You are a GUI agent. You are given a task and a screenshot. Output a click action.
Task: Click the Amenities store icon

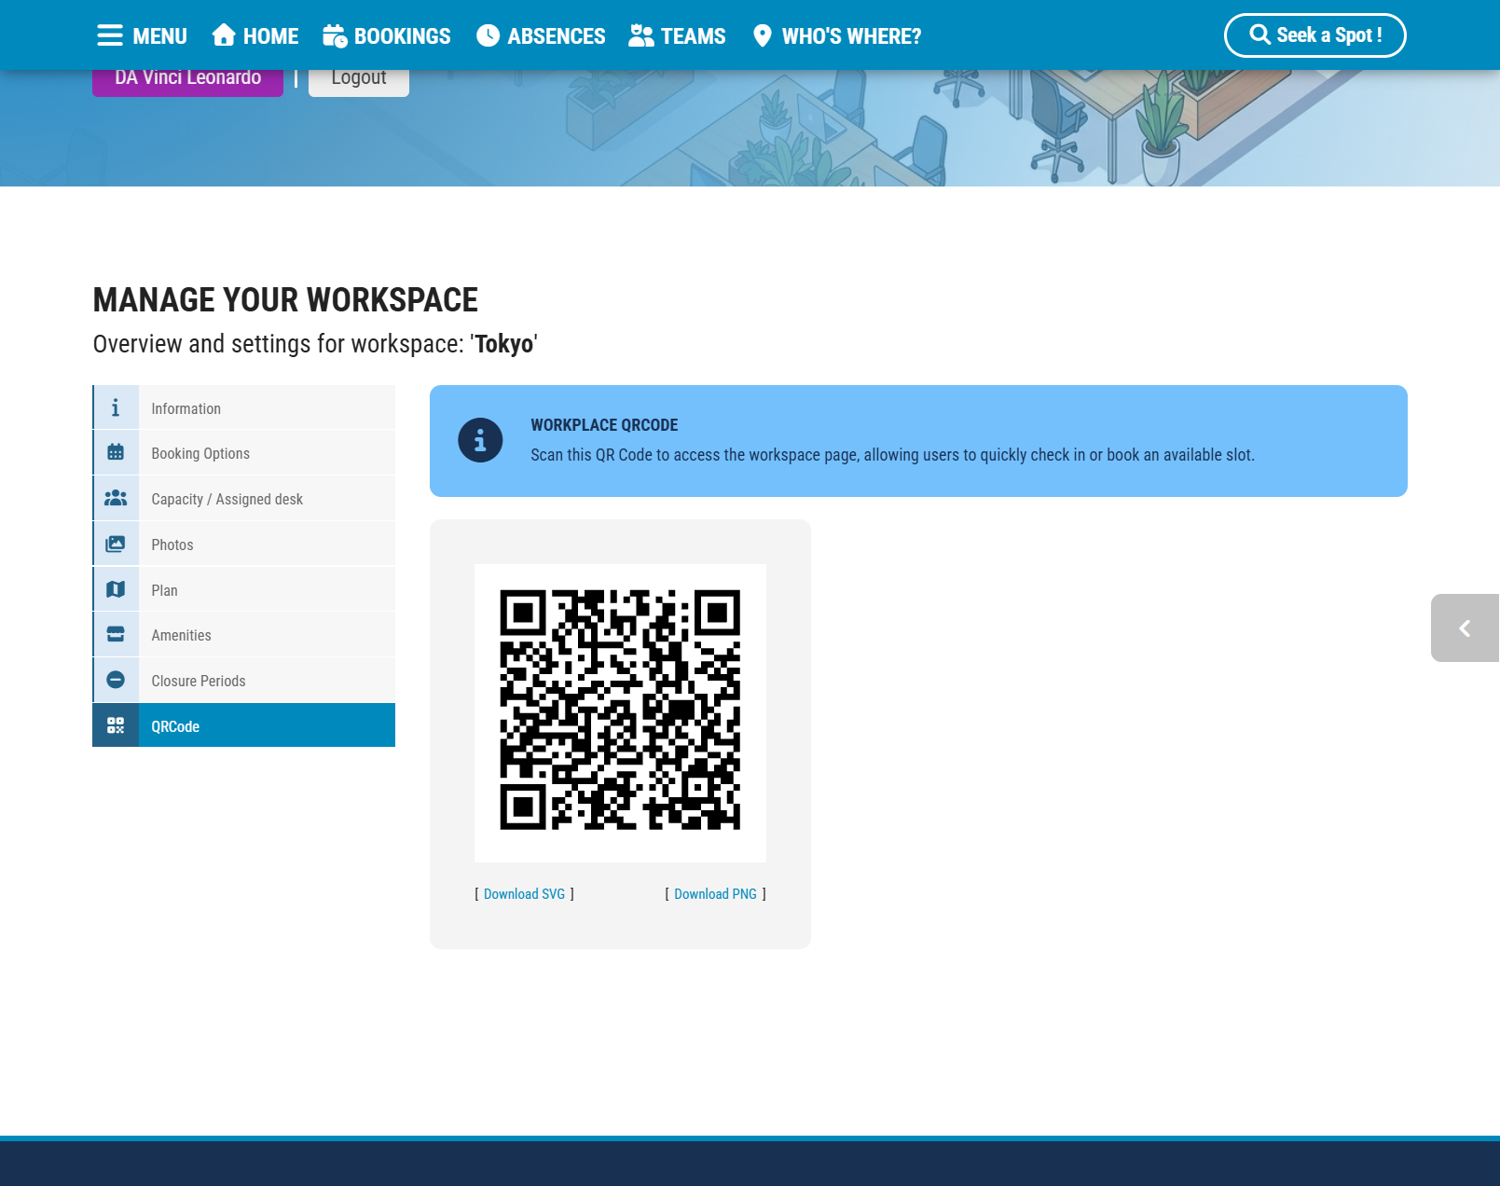pos(116,635)
